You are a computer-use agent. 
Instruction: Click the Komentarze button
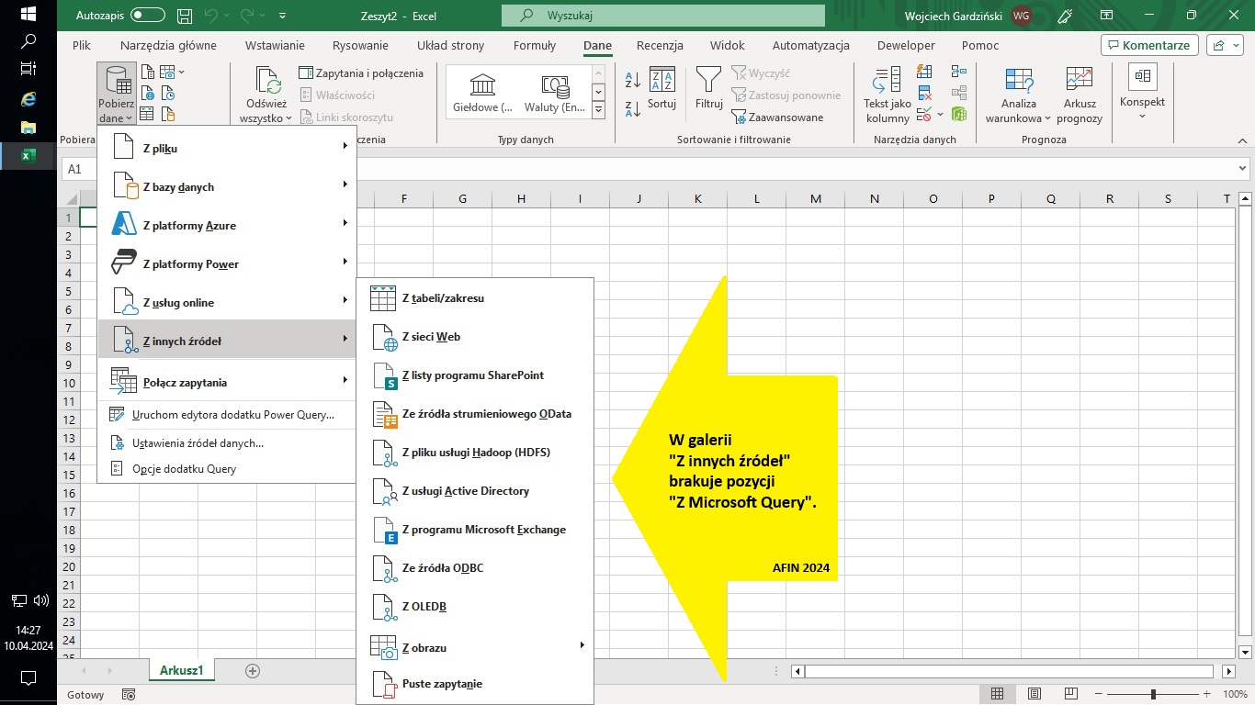[1148, 45]
